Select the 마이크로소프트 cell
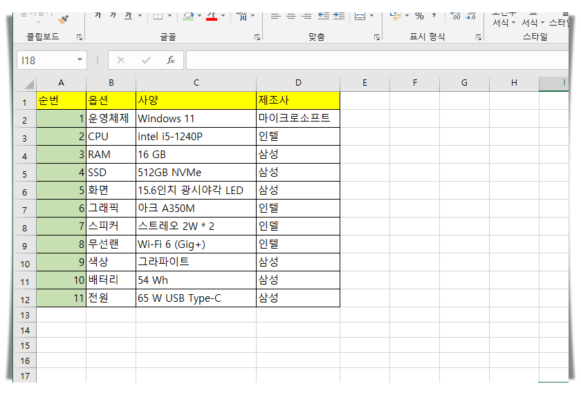This screenshot has height=395, width=581. 298,118
